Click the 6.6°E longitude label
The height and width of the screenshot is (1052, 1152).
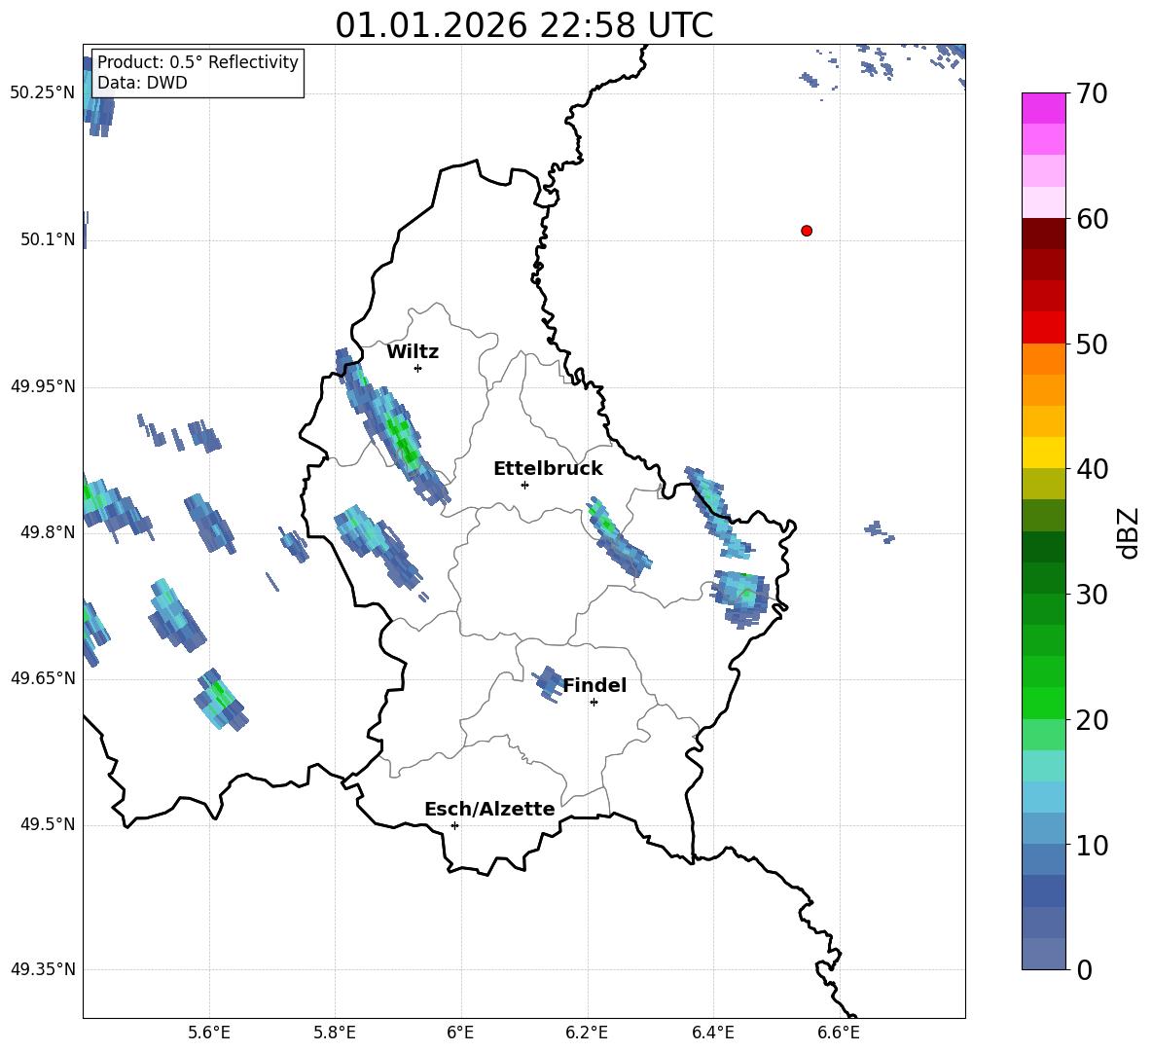[x=839, y=1033]
